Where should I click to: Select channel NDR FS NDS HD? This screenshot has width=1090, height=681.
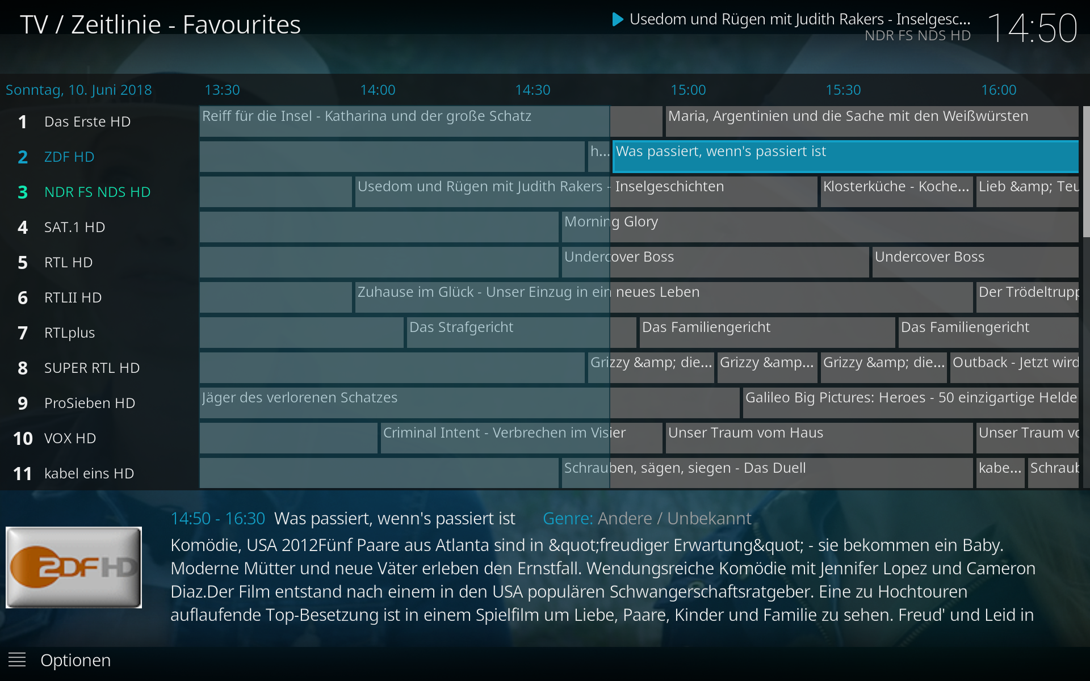pos(97,192)
